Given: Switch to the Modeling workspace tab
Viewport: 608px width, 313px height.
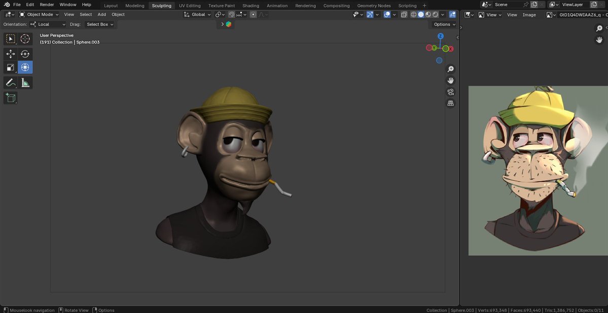Looking at the screenshot, I should pos(134,6).
